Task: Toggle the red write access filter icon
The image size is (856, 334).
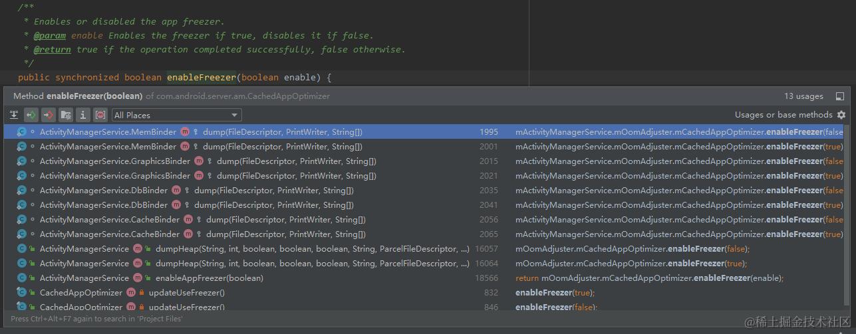Action: click(49, 115)
